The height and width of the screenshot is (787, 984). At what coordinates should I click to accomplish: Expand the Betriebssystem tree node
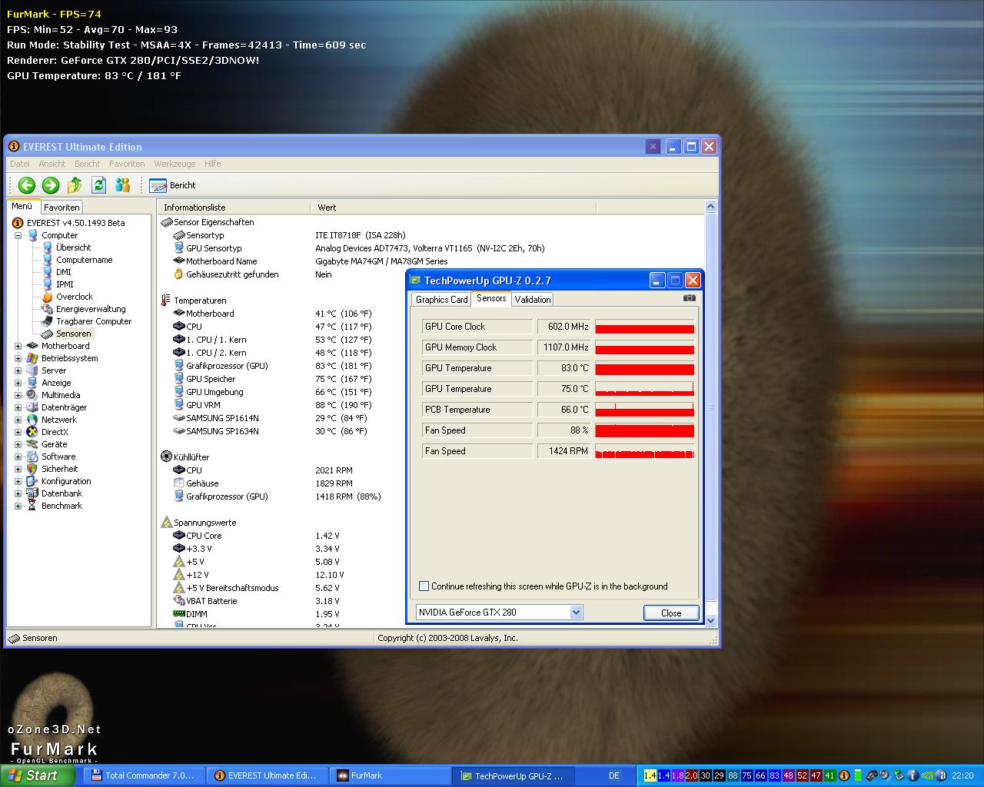18,358
